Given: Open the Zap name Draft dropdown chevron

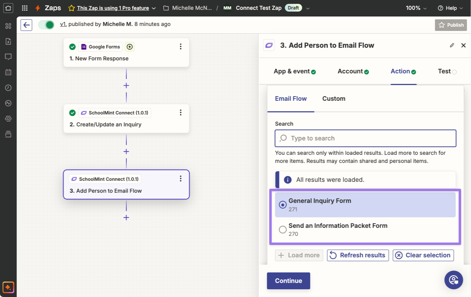Looking at the screenshot, I should pyautogui.click(x=308, y=8).
